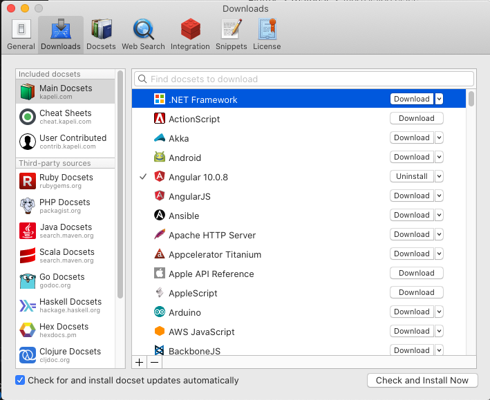Click the sources sidebar scrollbar
Screen dimensions: 490x400
[x=120, y=184]
